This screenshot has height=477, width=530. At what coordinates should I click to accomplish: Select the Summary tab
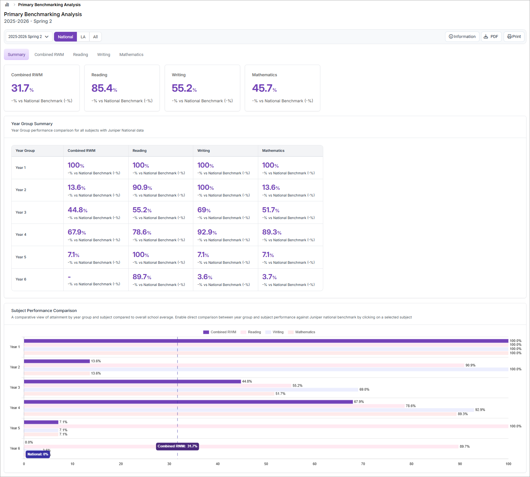click(x=16, y=55)
